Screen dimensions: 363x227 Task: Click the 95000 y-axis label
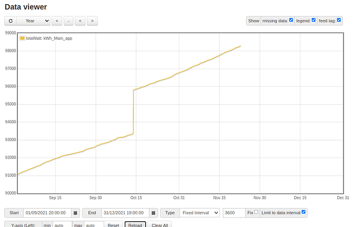[11, 104]
